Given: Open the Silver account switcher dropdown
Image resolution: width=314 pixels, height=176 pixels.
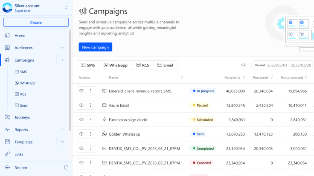Looking at the screenshot, I should click(x=66, y=7).
